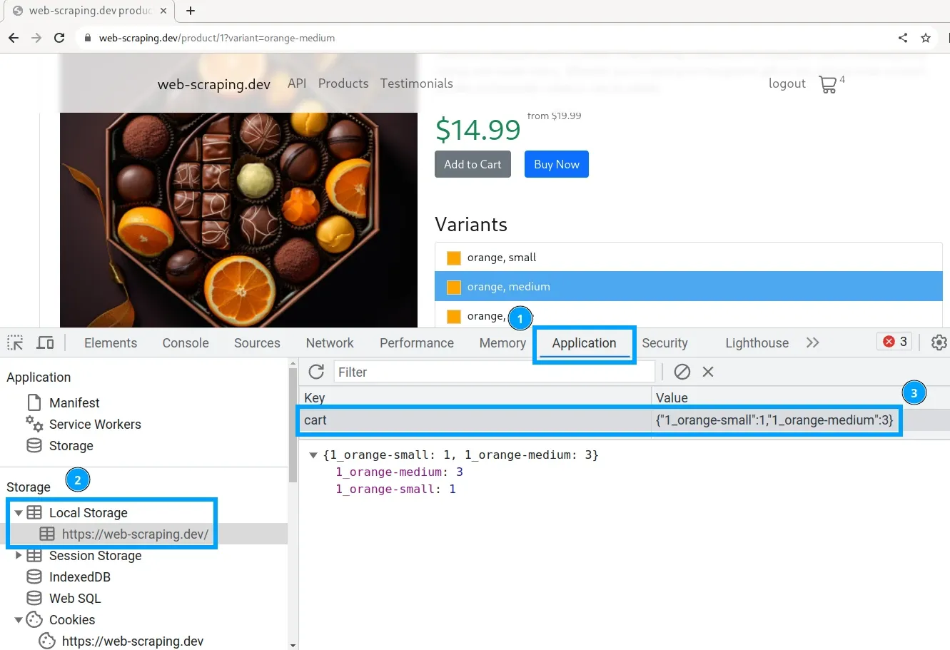Expand the Session Storage section

18,555
